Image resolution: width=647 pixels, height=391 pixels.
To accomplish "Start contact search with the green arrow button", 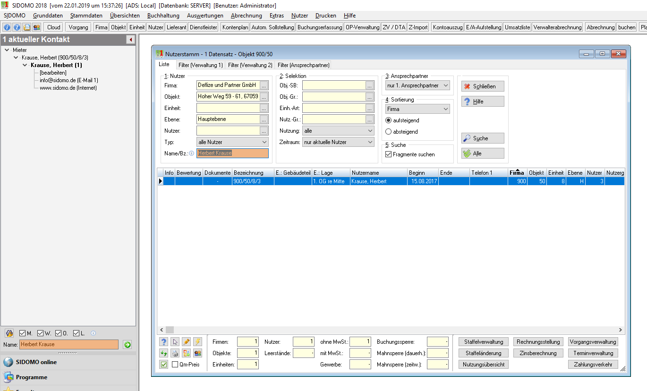I will click(127, 345).
